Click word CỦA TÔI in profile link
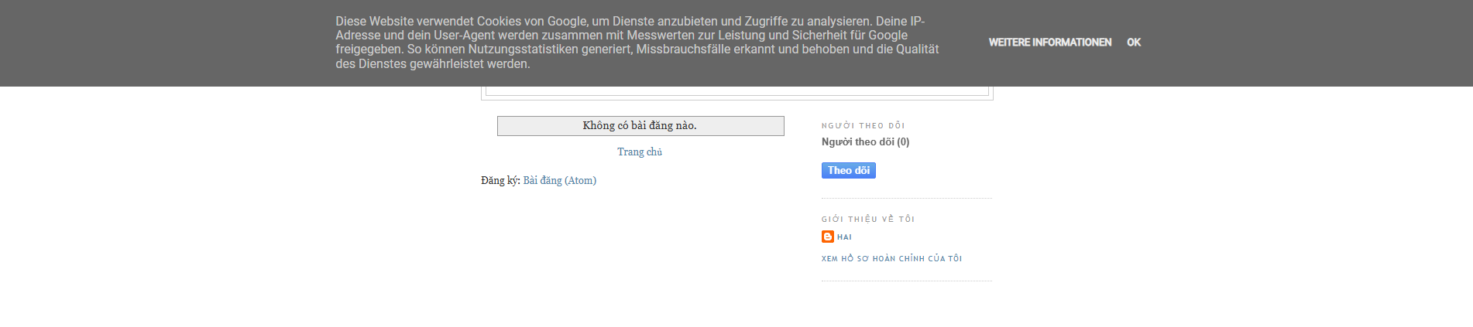The height and width of the screenshot is (327, 1473). [945, 259]
